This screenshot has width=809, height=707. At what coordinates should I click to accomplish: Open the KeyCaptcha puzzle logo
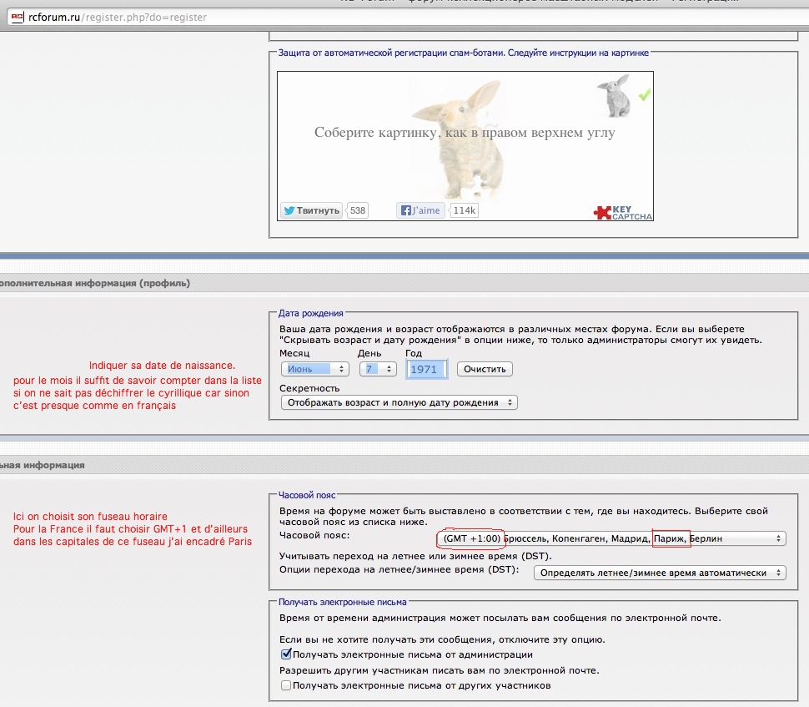[622, 212]
